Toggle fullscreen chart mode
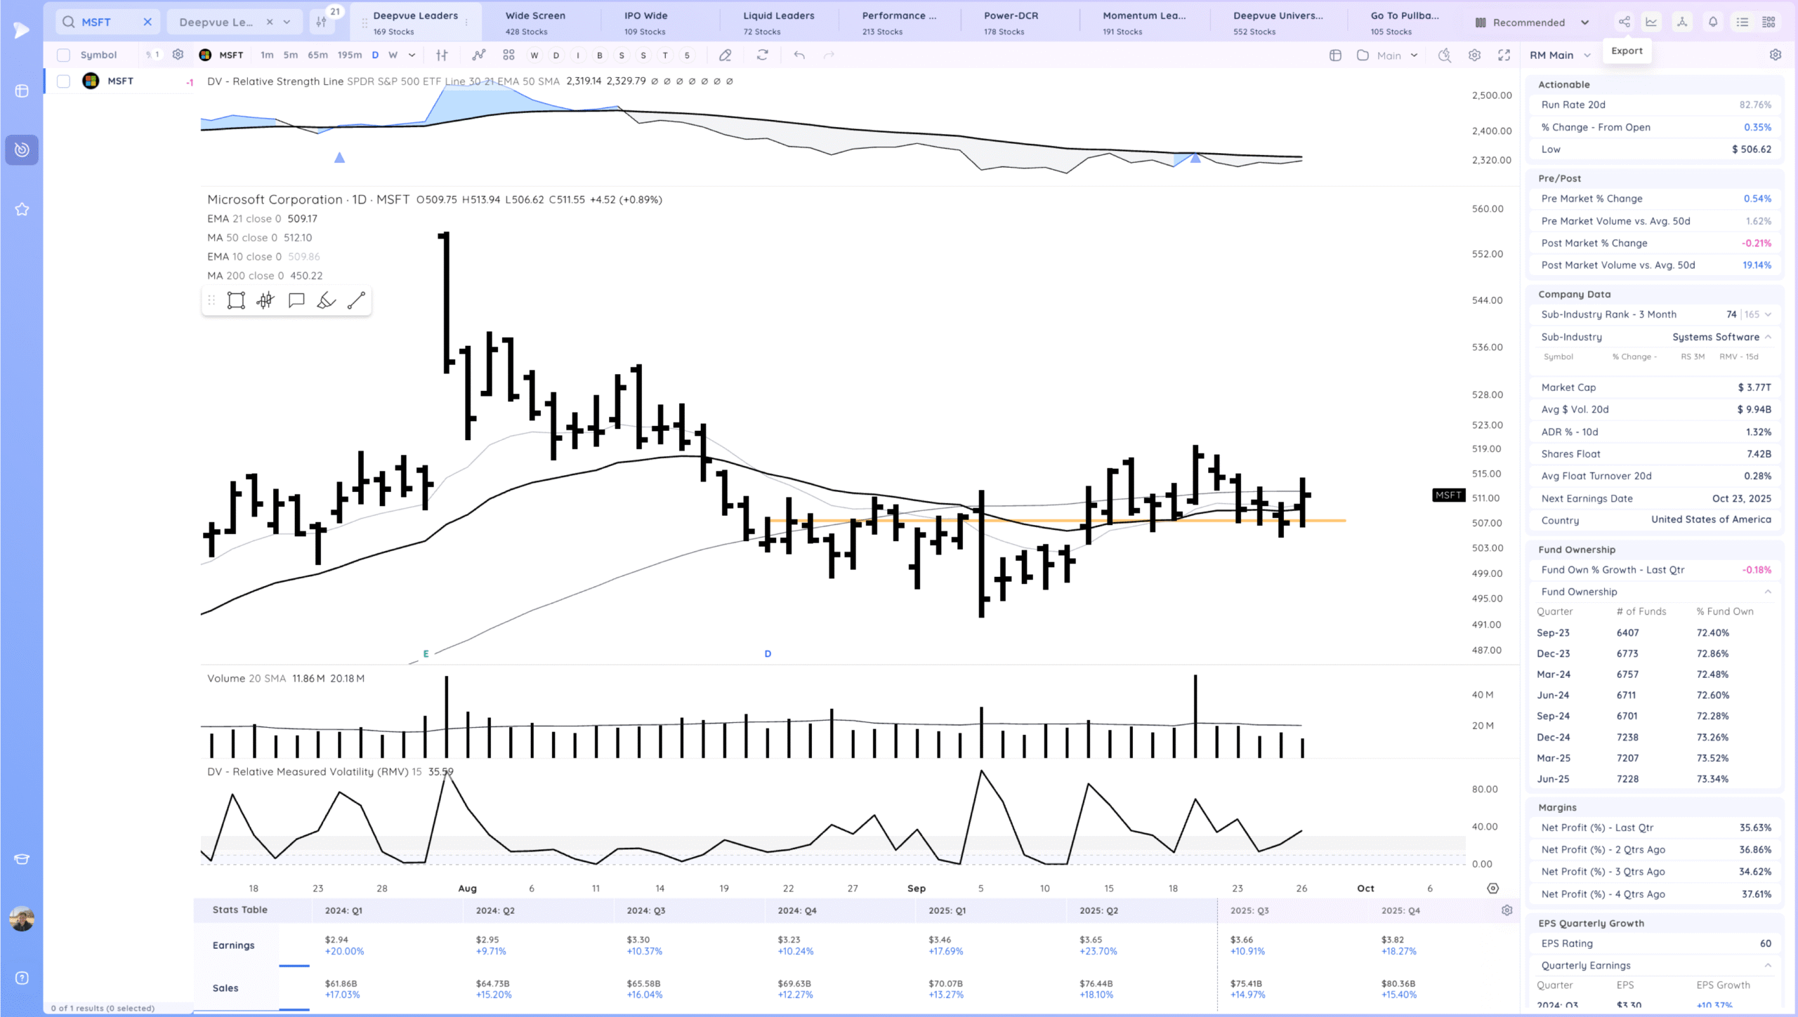 (1504, 55)
